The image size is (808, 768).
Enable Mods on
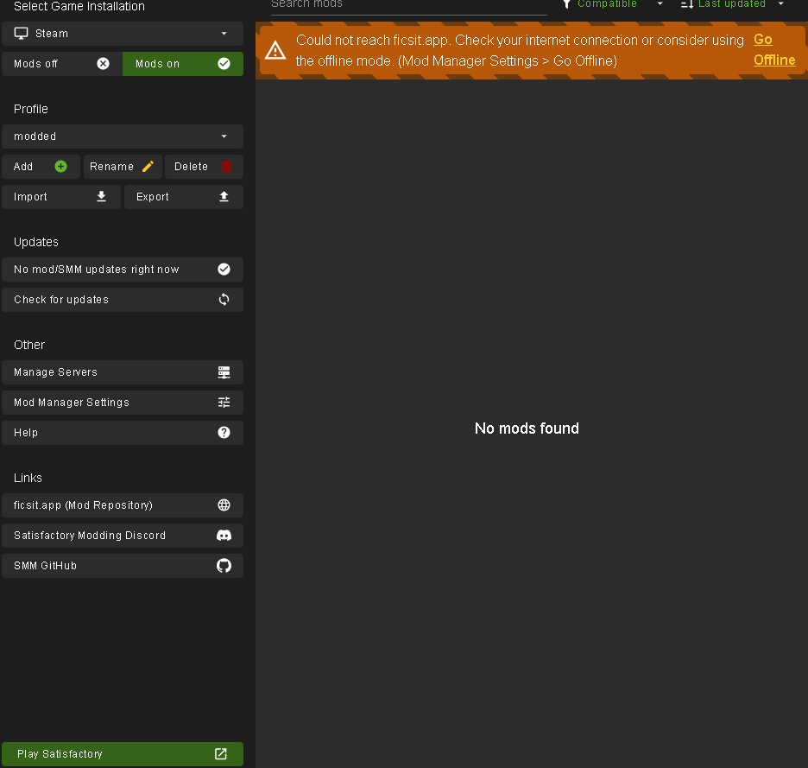[x=183, y=64]
